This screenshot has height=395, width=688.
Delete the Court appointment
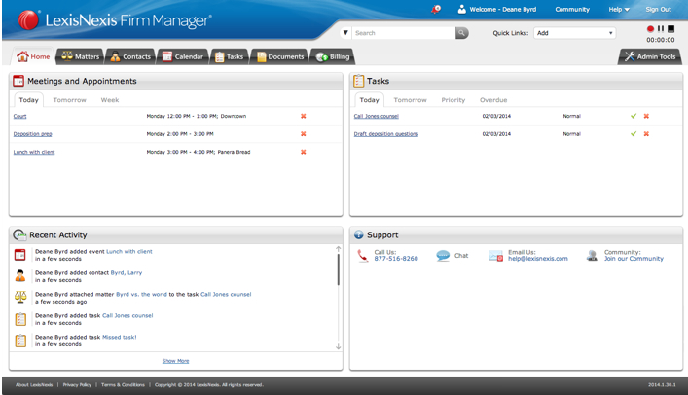(304, 117)
